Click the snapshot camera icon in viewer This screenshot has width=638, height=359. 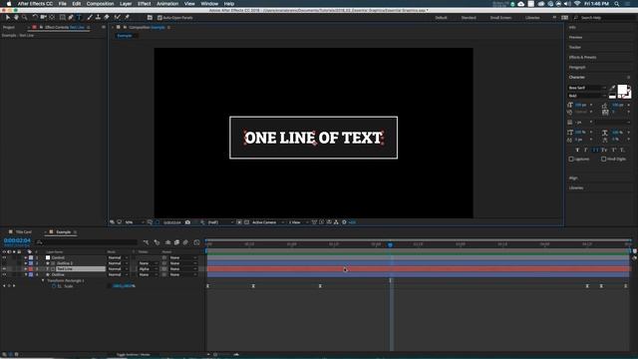click(187, 222)
